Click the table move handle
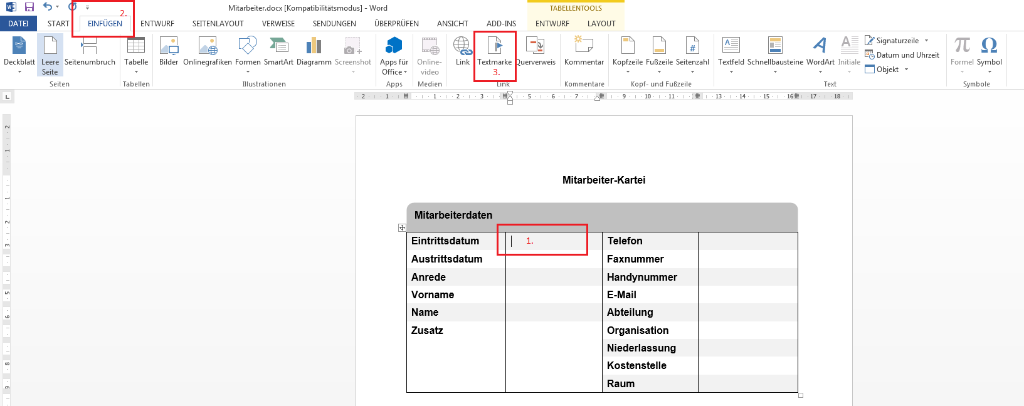This screenshot has width=1024, height=406. coord(402,227)
